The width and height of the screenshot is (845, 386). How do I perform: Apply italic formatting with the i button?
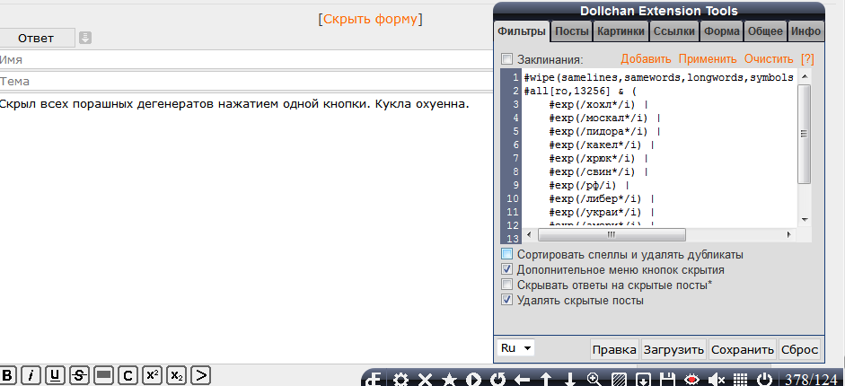click(x=31, y=375)
